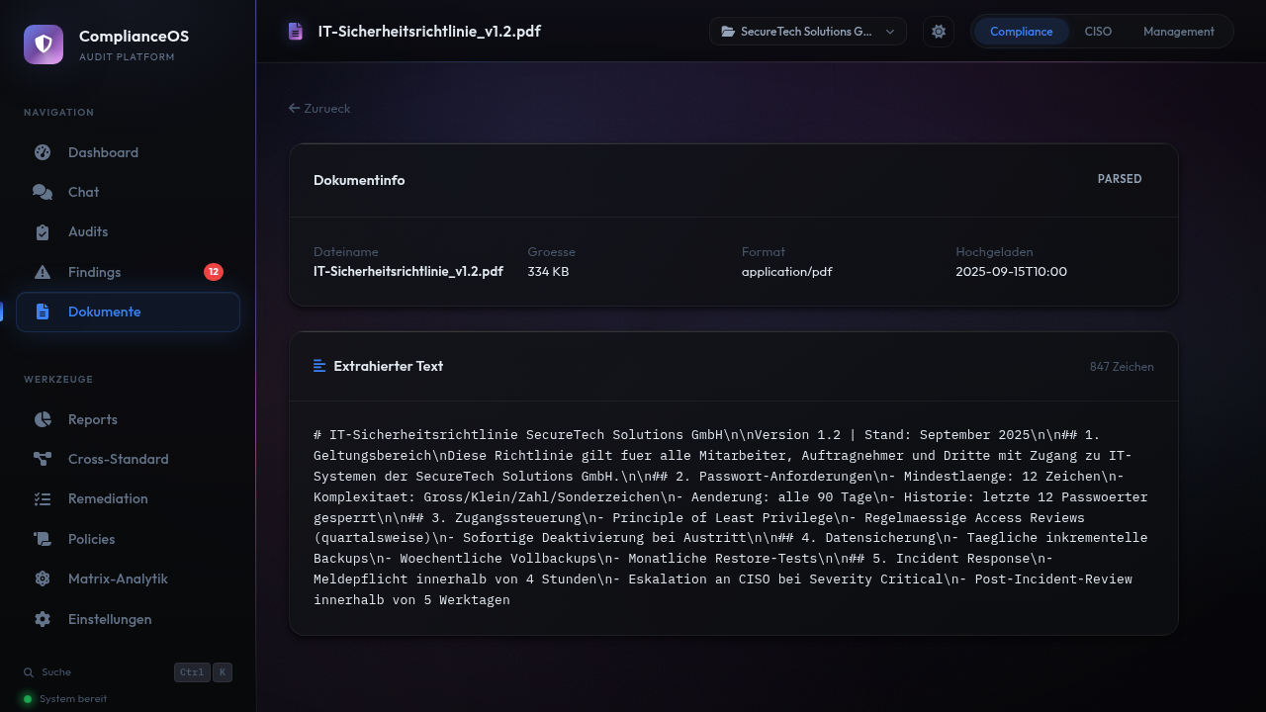Image resolution: width=1266 pixels, height=712 pixels.
Task: Click the Chat speech bubbles icon
Action: coord(43,192)
